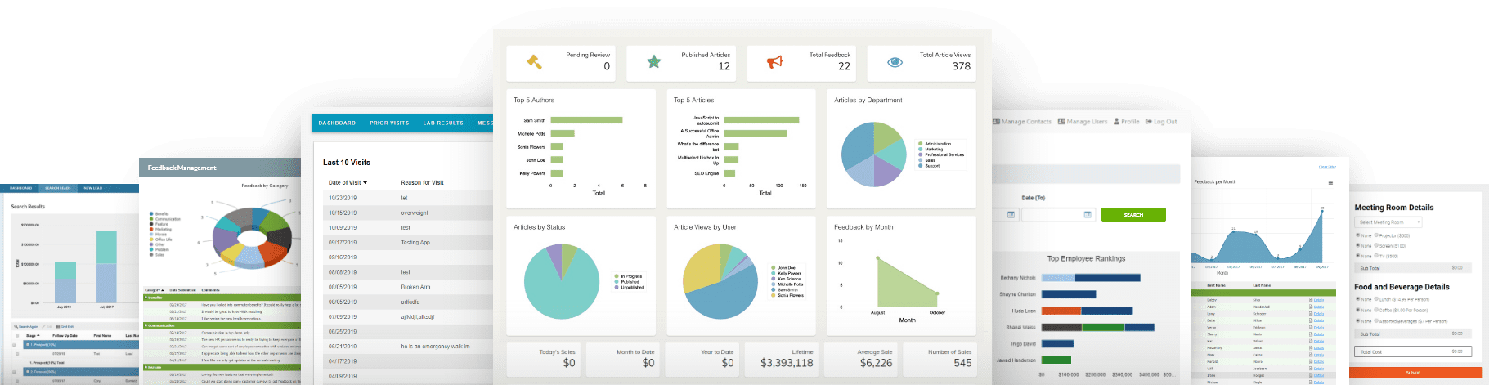Open the Date (To) calendar picker icon
1489x385 pixels.
(1088, 215)
